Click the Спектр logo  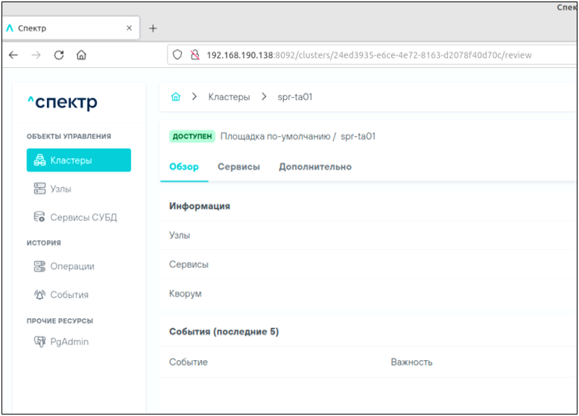pyautogui.click(x=63, y=102)
